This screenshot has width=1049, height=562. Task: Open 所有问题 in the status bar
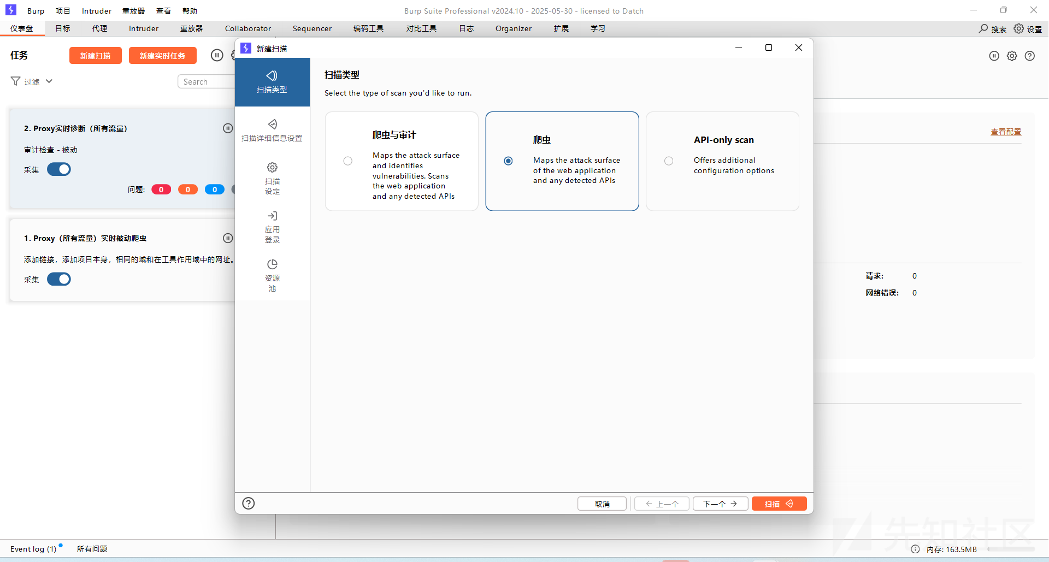(92, 549)
